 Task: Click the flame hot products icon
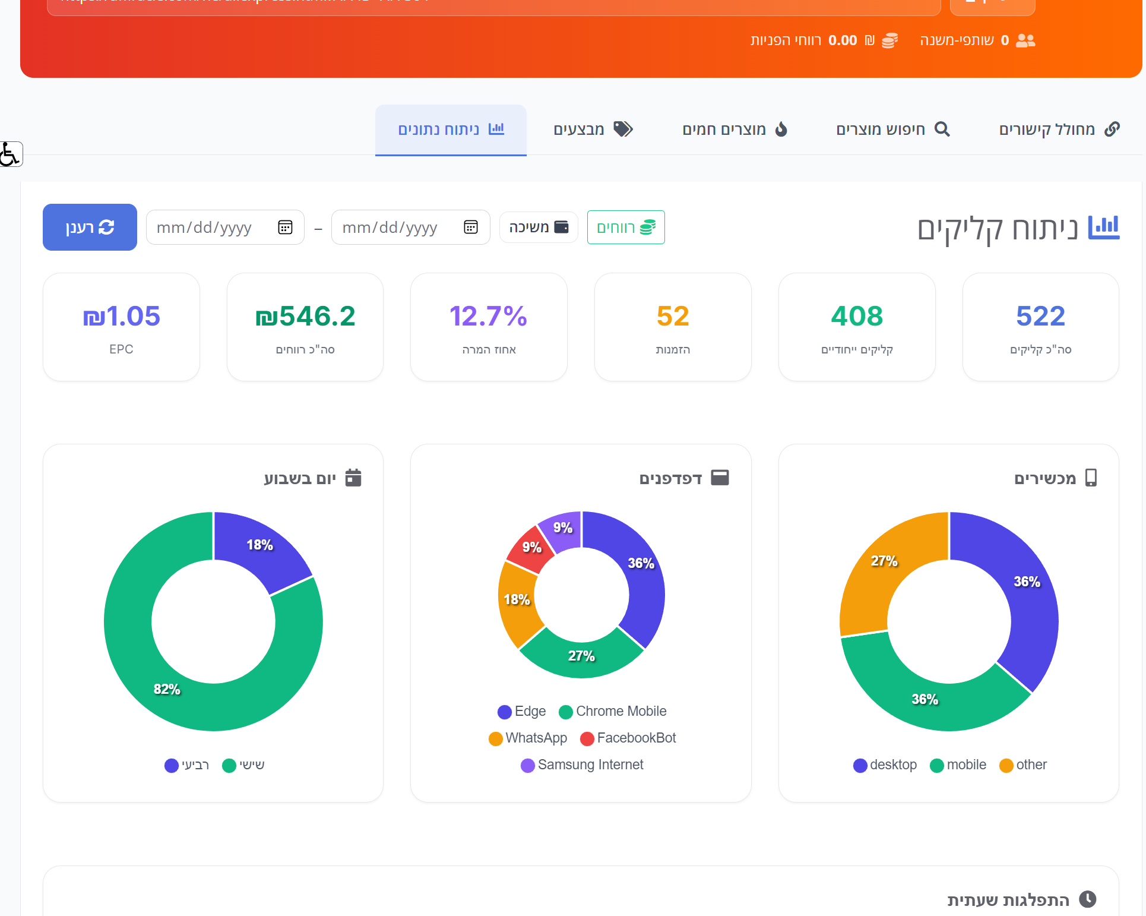[781, 129]
